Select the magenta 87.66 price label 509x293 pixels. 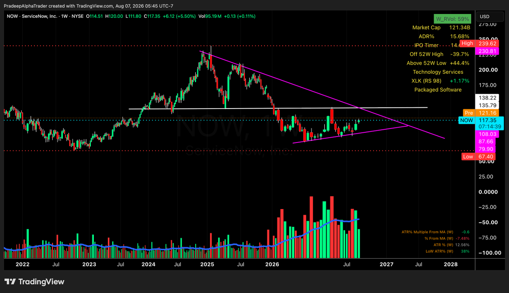pyautogui.click(x=486, y=142)
